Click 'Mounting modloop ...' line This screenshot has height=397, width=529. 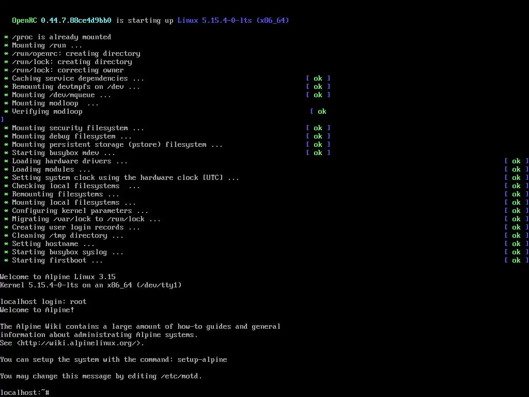tap(55, 103)
